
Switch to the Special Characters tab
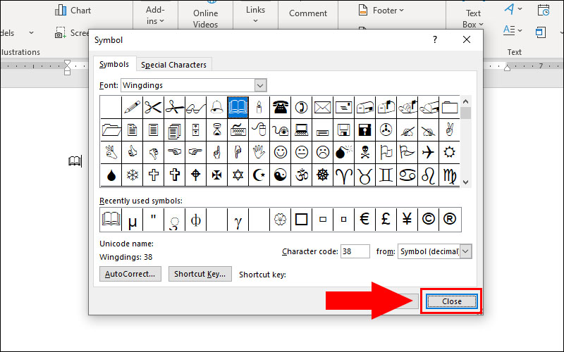(x=173, y=65)
